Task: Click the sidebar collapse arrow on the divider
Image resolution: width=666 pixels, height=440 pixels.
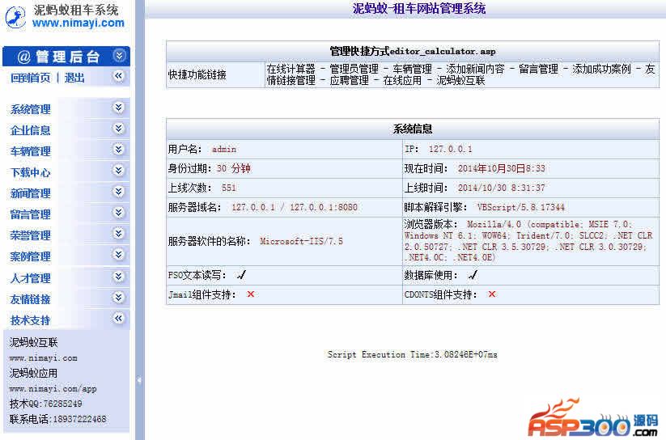Action: tap(139, 380)
